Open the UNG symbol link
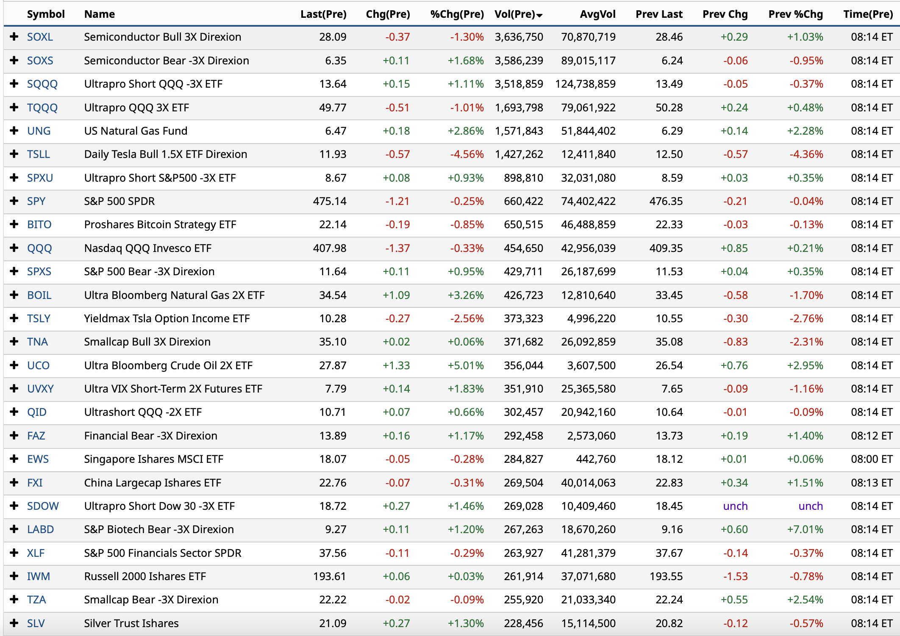Screen dimensions: 900x636 click(39, 131)
